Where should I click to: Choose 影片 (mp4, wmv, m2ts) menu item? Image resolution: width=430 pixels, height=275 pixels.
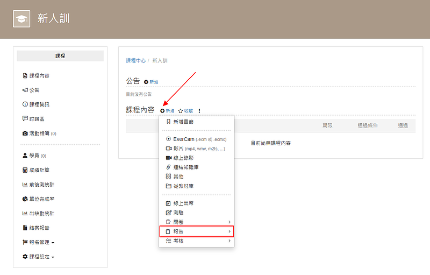click(x=196, y=149)
